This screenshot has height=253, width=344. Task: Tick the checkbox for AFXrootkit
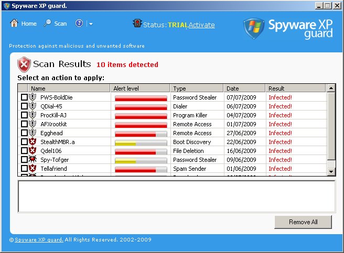coord(24,124)
